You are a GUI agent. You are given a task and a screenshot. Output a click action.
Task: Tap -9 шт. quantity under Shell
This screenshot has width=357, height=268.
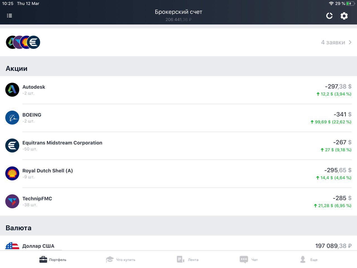tap(28, 177)
